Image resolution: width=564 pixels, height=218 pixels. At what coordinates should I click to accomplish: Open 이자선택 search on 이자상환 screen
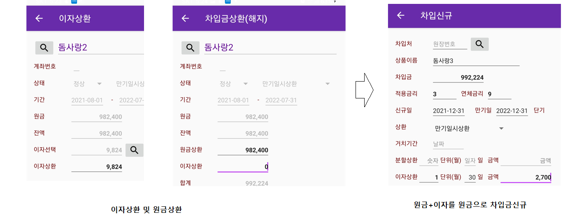tap(134, 150)
